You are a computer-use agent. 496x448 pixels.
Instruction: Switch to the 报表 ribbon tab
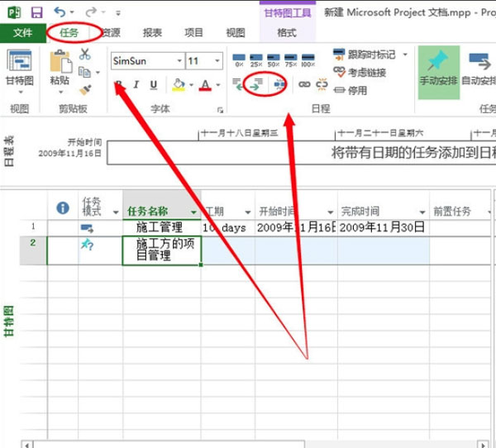[x=152, y=33]
